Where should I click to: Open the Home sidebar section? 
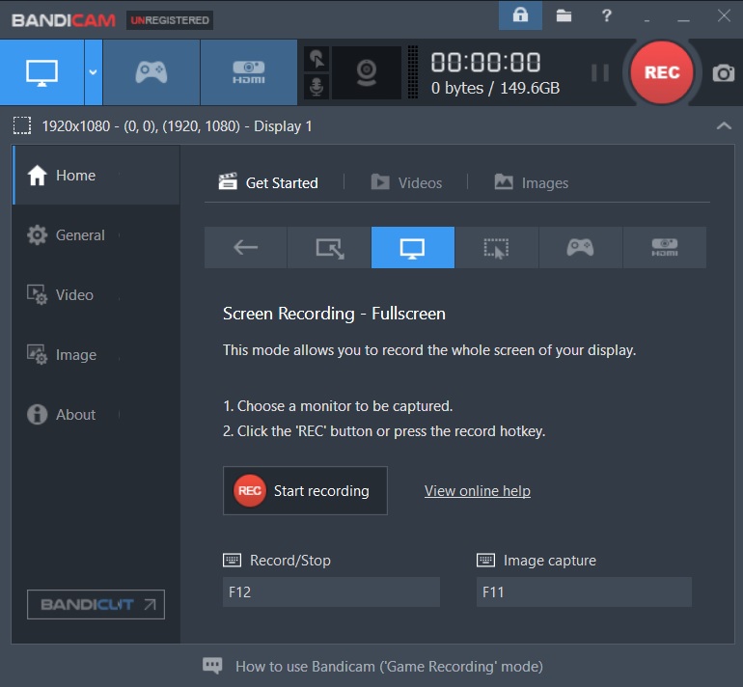pos(96,176)
